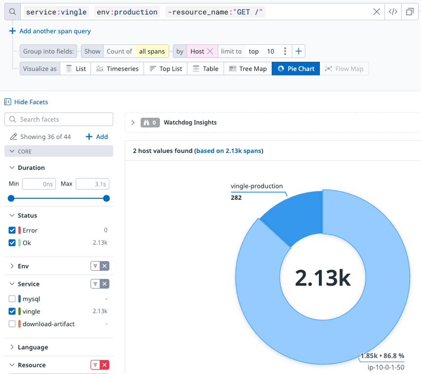Click the Resource facet red filter icon
Image resolution: width=421 pixels, height=374 pixels.
pyautogui.click(x=95, y=365)
